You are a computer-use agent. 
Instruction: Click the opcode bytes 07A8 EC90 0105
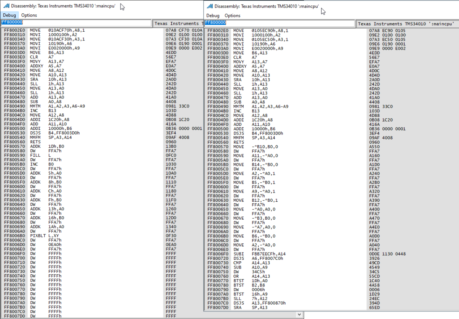coord(388,31)
